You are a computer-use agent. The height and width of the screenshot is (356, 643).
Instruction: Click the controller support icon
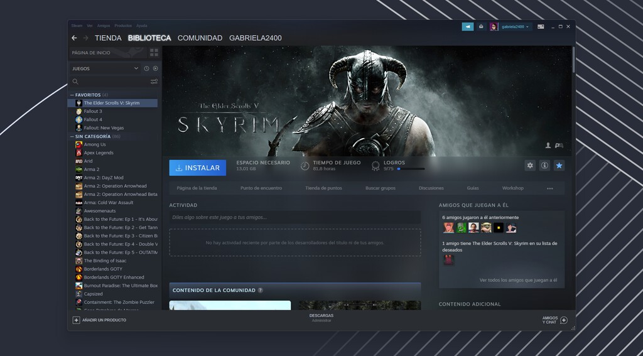(559, 146)
